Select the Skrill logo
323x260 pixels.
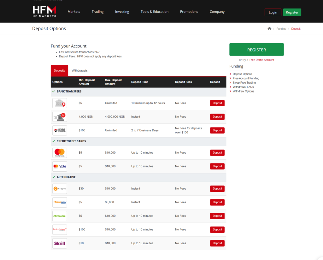click(60, 243)
